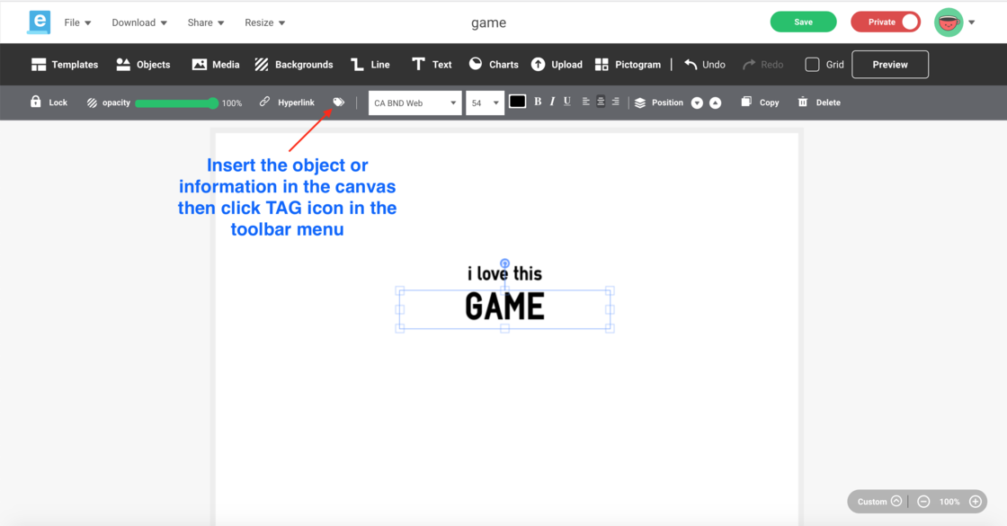Open the Custom zoom preset selector
Image resolution: width=1007 pixels, height=526 pixels.
point(879,502)
